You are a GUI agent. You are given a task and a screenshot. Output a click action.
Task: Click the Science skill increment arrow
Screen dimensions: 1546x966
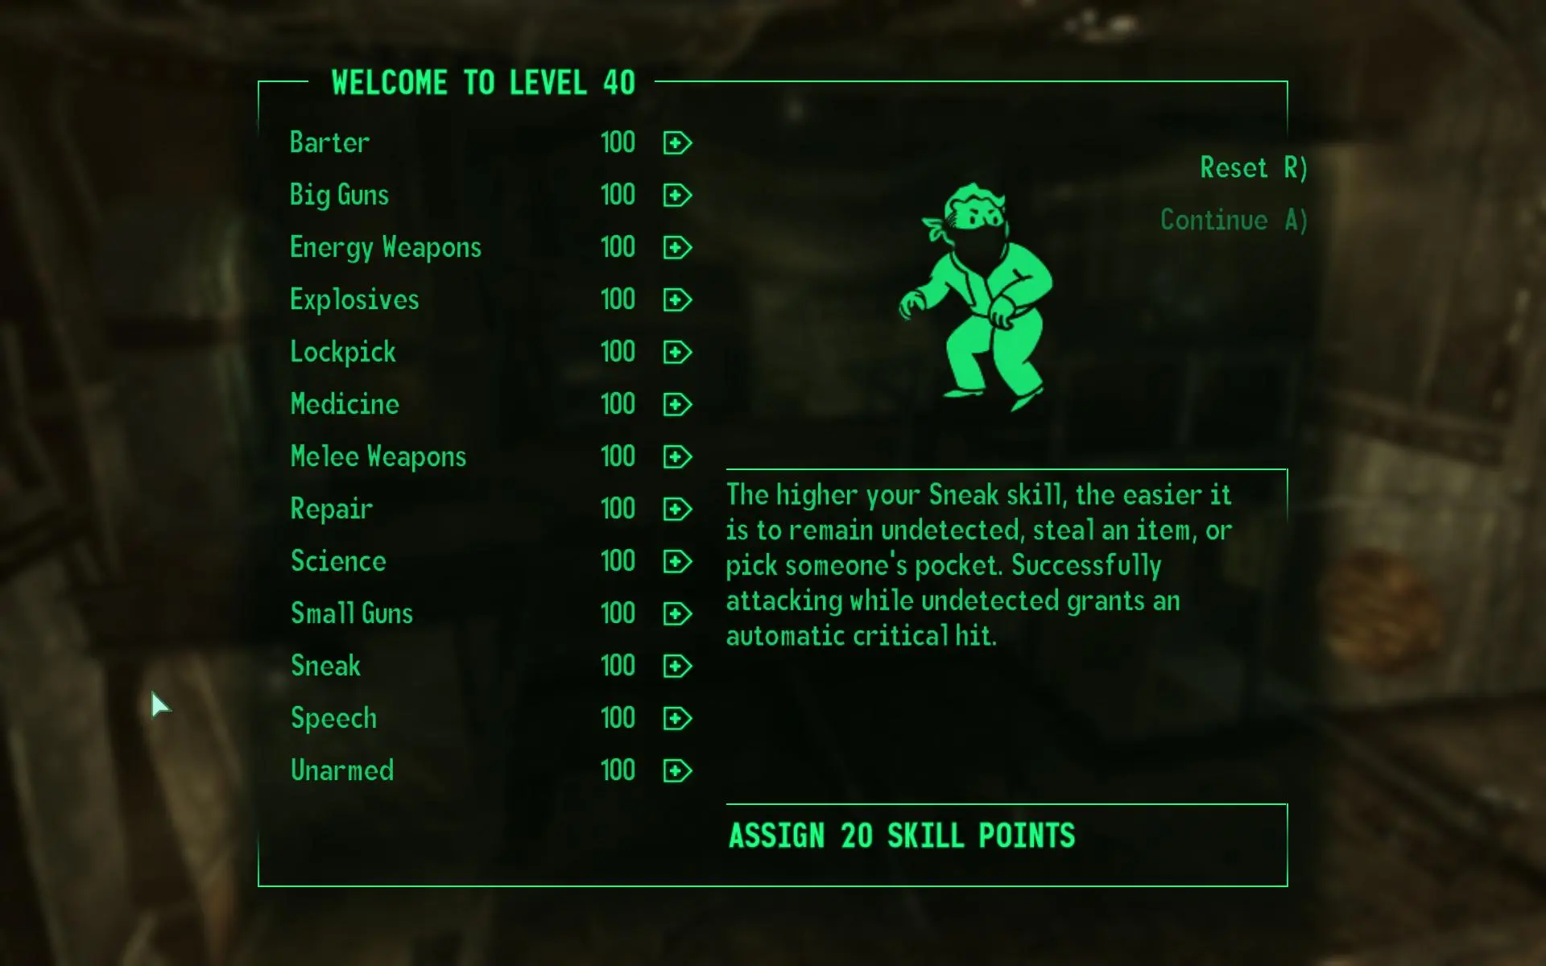pos(676,561)
